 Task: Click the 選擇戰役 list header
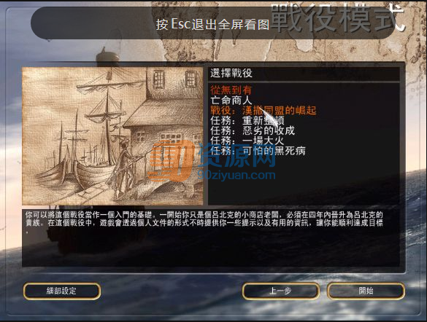[x=304, y=74]
